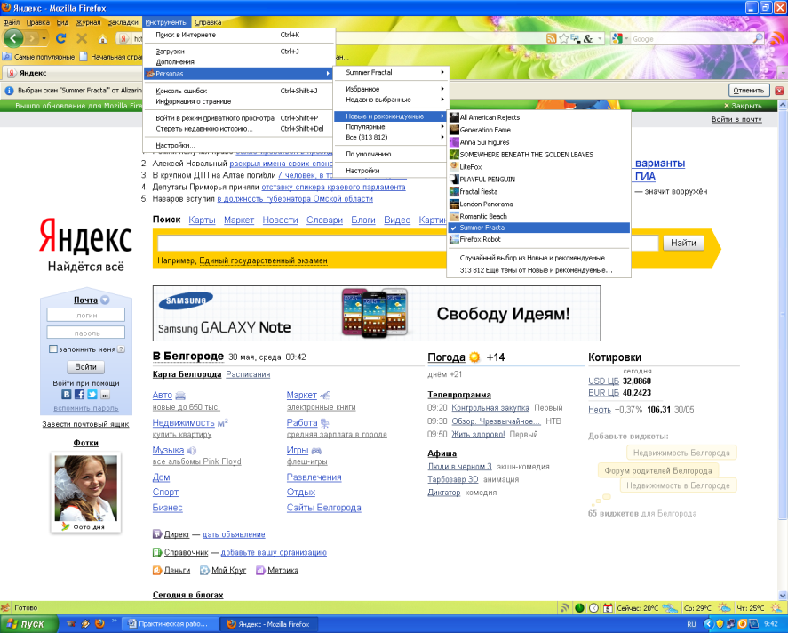Open Консоль ошибок menu item

coord(239,91)
